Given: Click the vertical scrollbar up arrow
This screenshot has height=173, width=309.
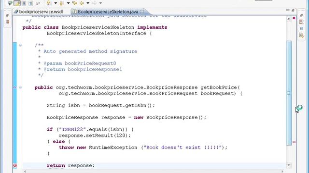Looking at the screenshot, I should [289, 19].
